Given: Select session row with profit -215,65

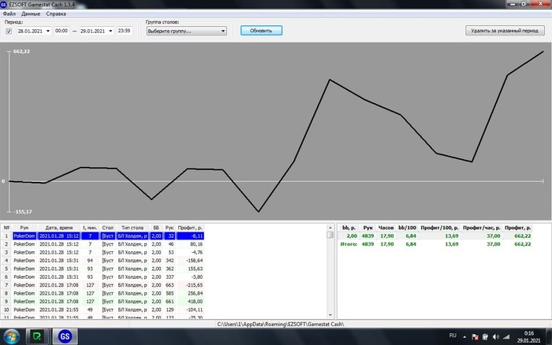Looking at the screenshot, I should 103,285.
